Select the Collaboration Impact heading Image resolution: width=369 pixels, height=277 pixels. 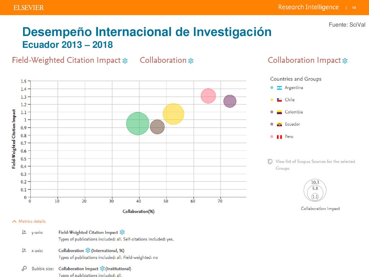tap(304, 60)
